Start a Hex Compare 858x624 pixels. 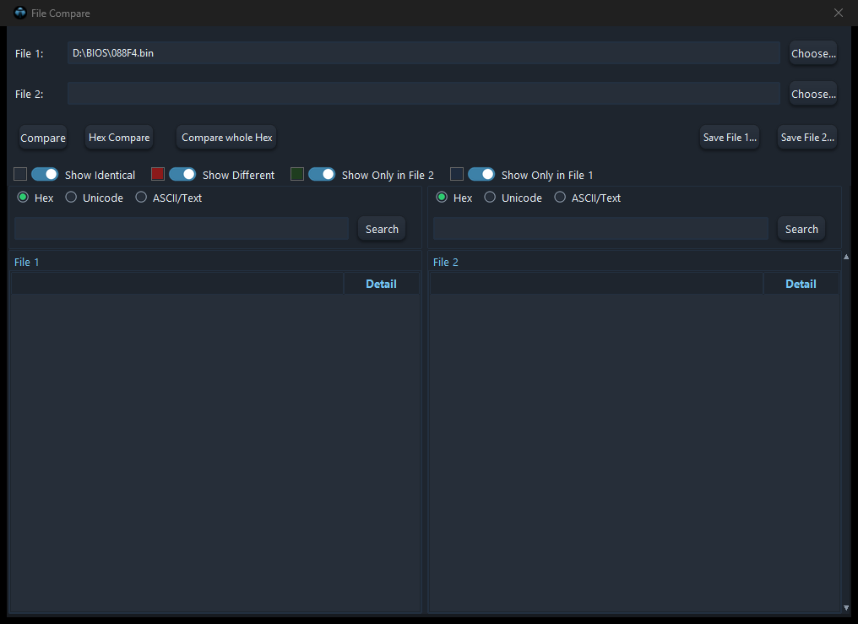(x=119, y=138)
